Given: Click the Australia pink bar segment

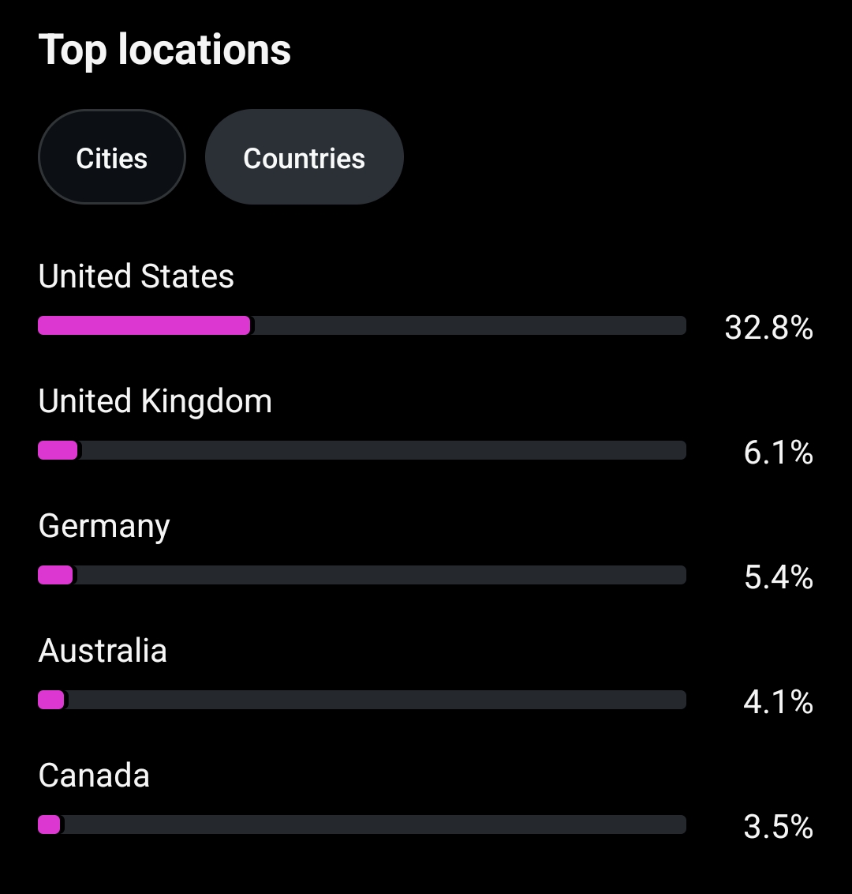Looking at the screenshot, I should click(x=51, y=700).
